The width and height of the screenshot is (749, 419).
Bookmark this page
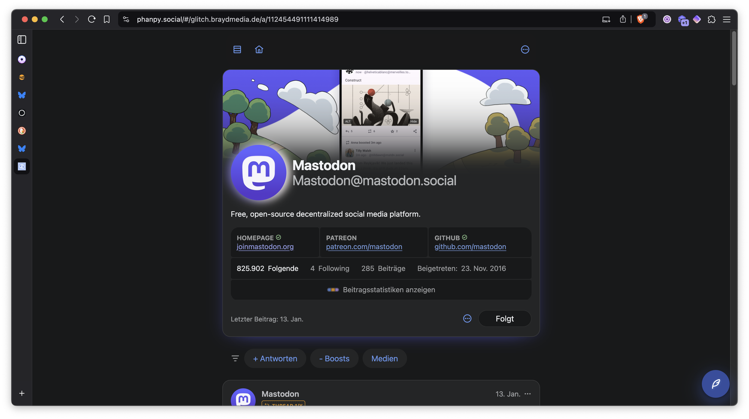coord(107,19)
